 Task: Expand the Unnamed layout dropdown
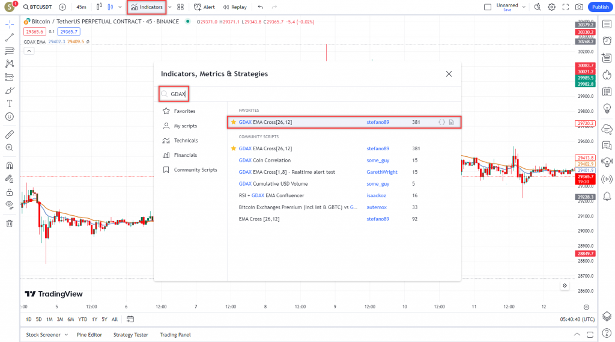coord(524,7)
